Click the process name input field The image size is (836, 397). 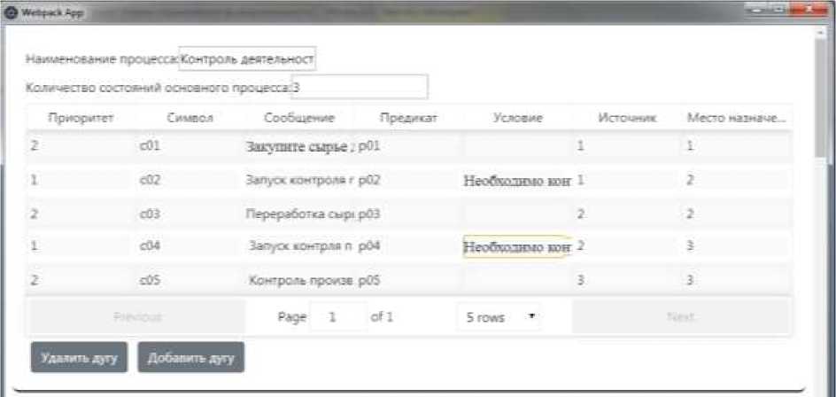[247, 59]
